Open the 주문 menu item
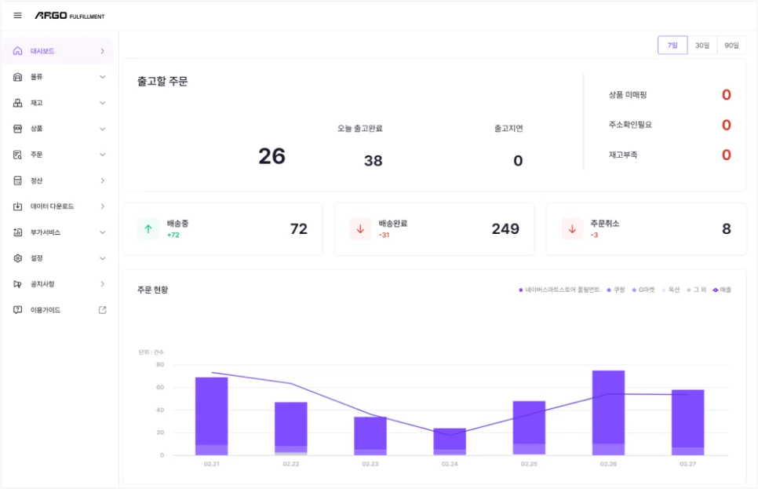 (58, 155)
